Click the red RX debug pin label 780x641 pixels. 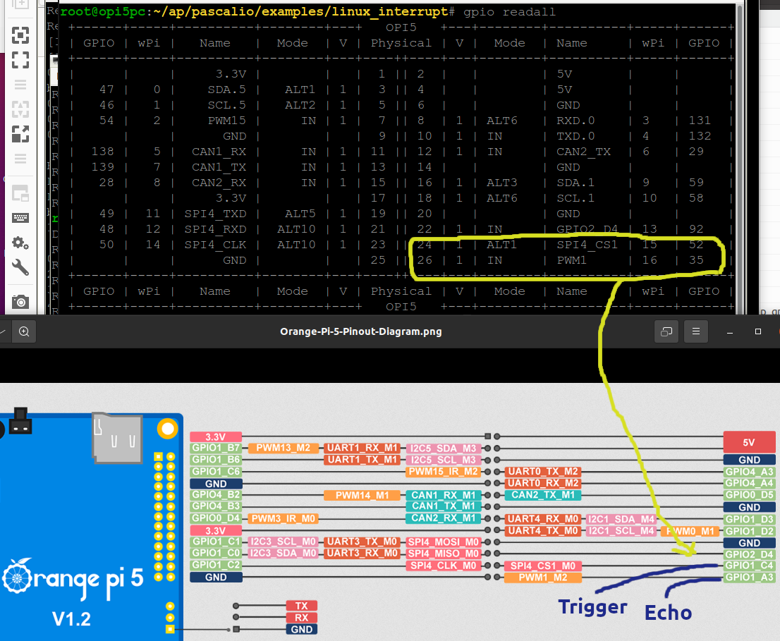coord(301,618)
